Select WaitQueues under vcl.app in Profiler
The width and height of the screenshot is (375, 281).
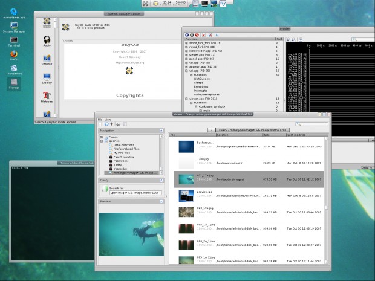coord(201,79)
